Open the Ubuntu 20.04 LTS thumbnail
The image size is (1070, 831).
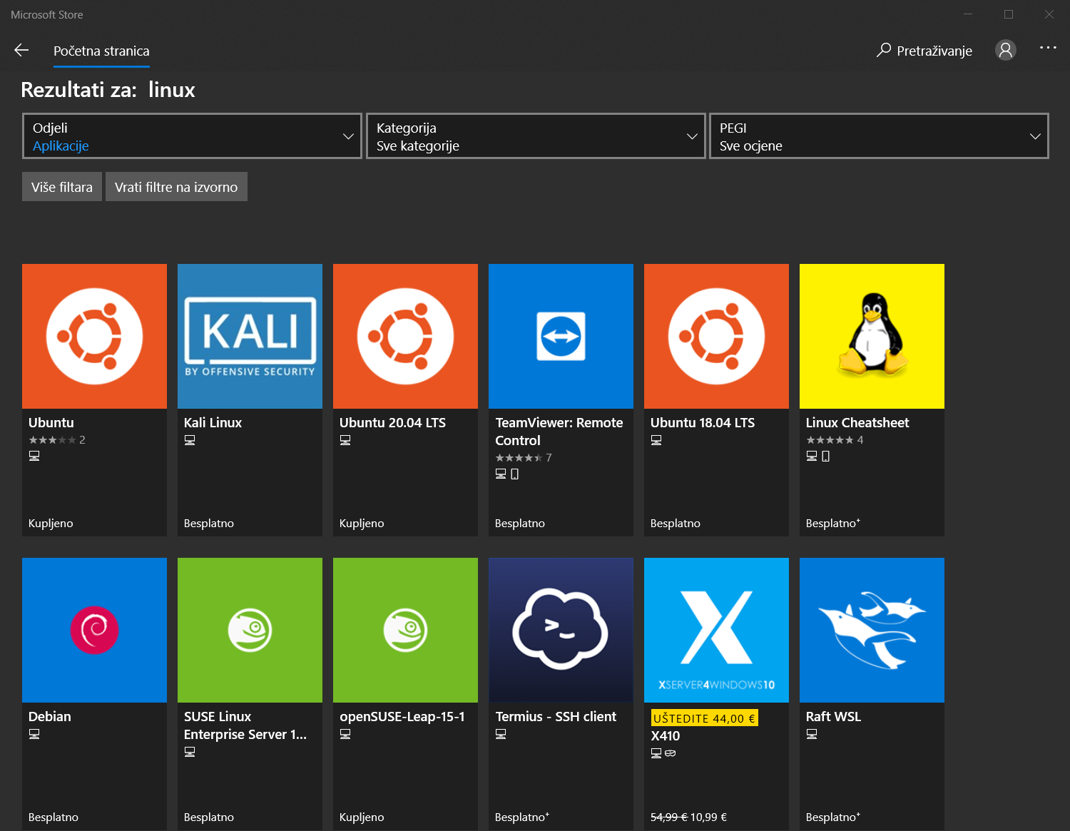(405, 337)
